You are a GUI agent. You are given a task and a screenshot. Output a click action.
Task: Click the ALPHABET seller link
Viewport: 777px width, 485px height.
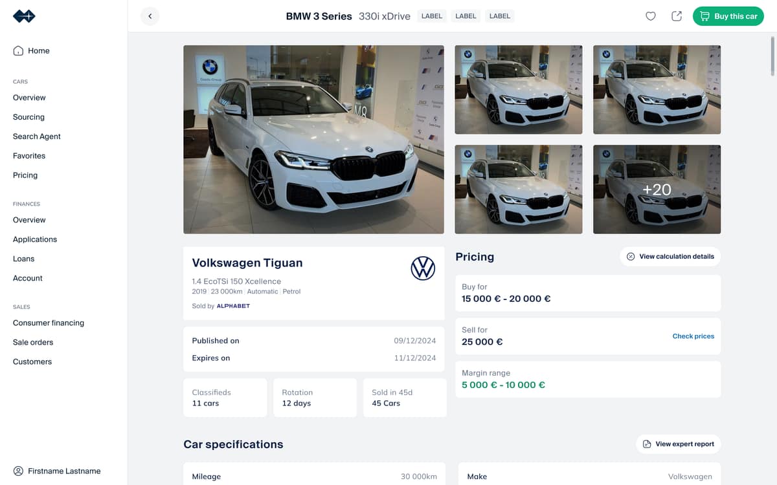(233, 306)
